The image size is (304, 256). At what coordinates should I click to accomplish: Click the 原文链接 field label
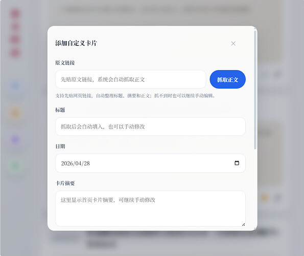[x=65, y=63]
